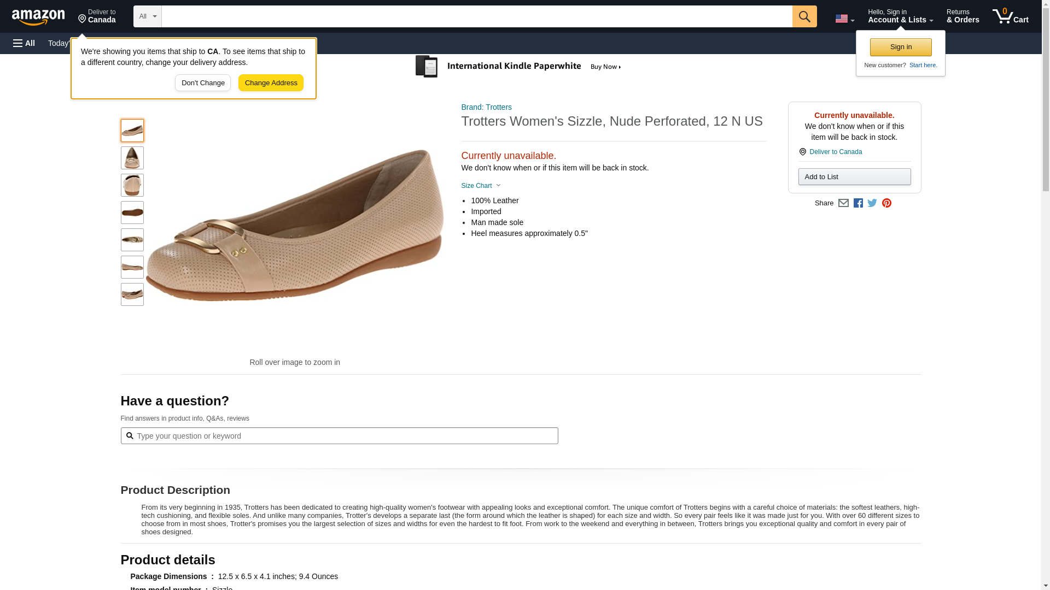Click the Amazon logo
Viewport: 1050px width, 590px height.
(x=38, y=17)
